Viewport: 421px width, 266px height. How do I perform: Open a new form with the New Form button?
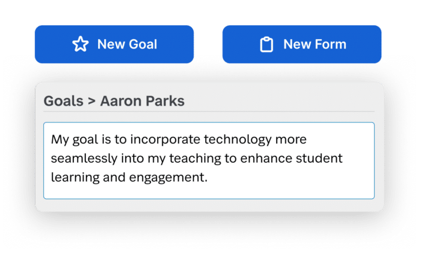tap(302, 44)
